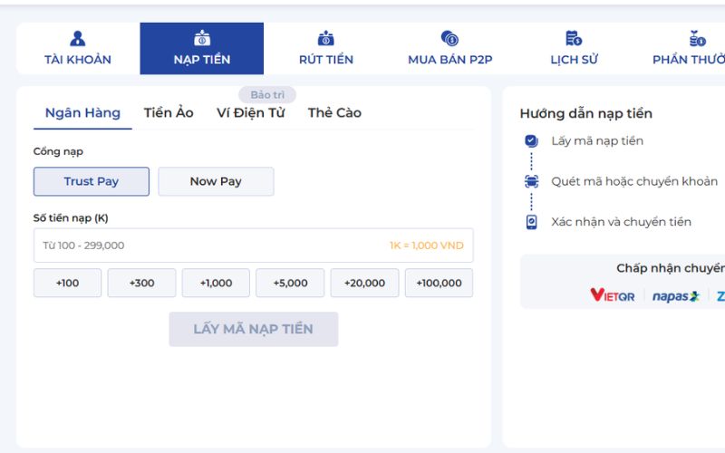Click the Lịch Sử history icon
This screenshot has height=453, width=725.
(574, 38)
